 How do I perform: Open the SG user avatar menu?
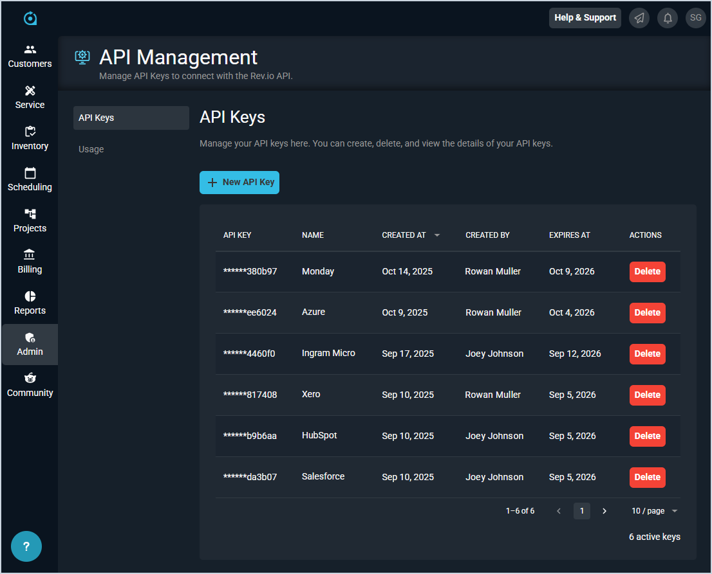click(696, 18)
